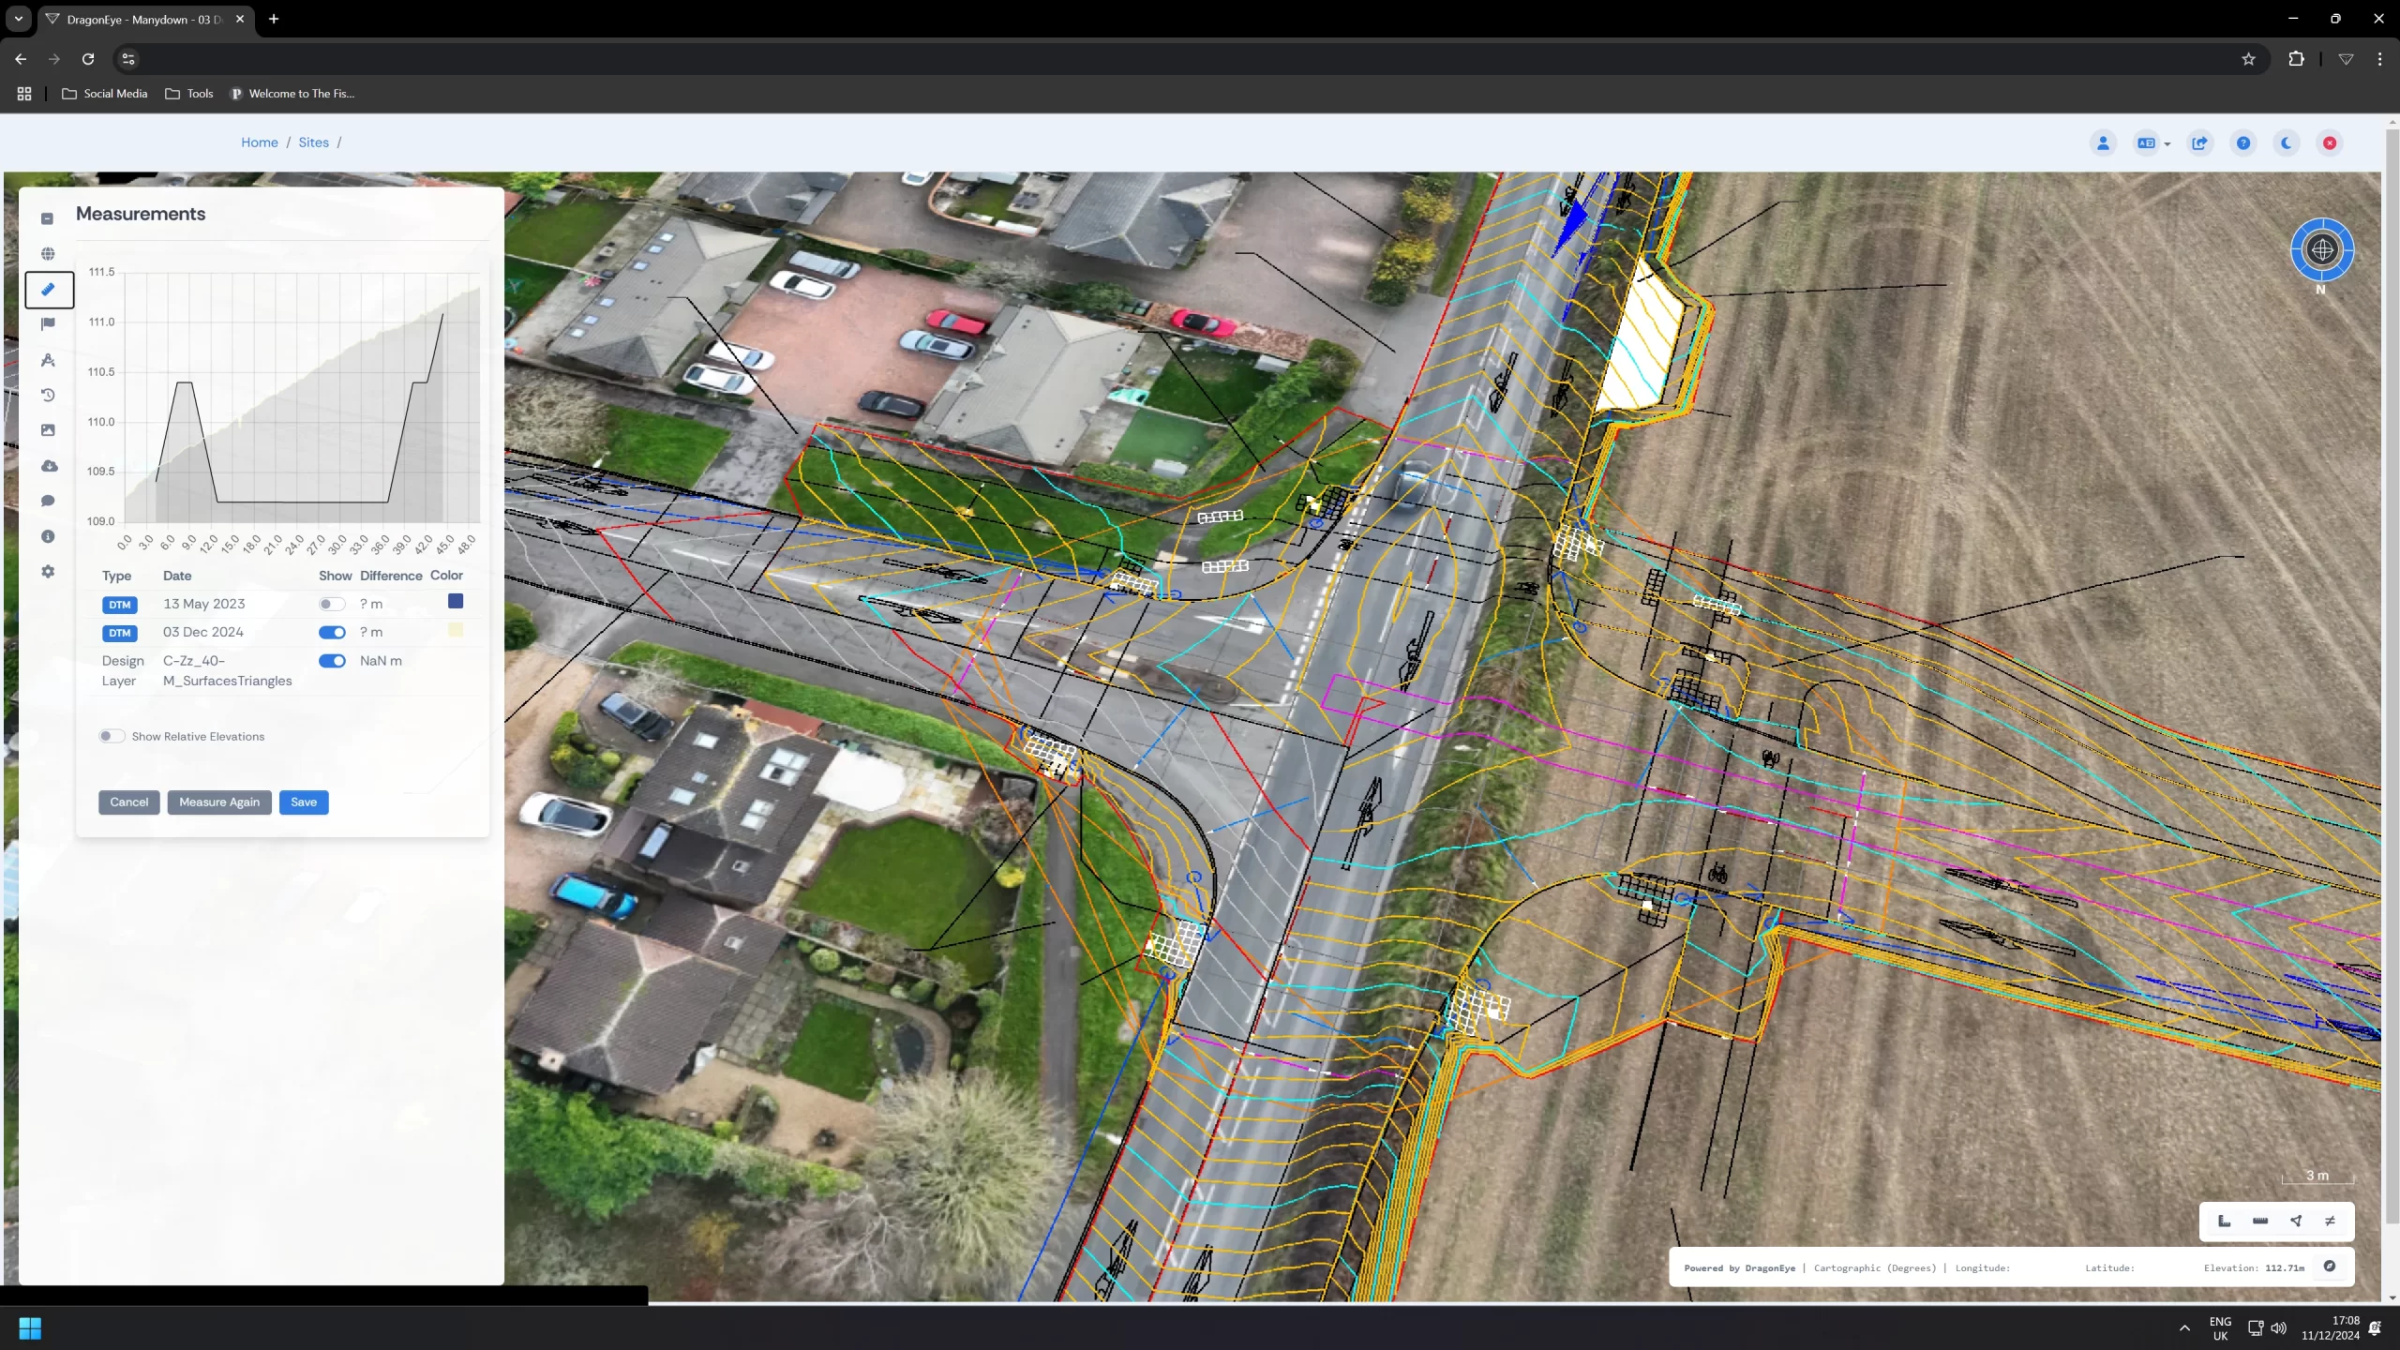Screen dimensions: 2400x1350
Task: Click the Cancel button
Action: click(128, 802)
